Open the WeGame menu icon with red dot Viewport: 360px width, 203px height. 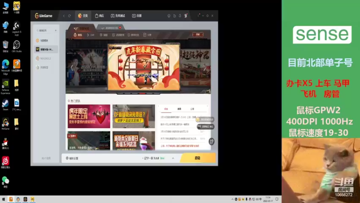(198, 16)
